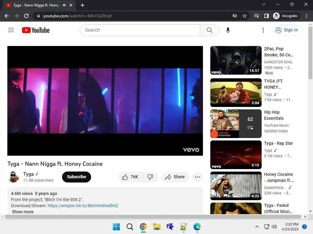Screen dimensions: 313x234
Task: Open Chrome three-dot menu
Action: tap(306, 16)
